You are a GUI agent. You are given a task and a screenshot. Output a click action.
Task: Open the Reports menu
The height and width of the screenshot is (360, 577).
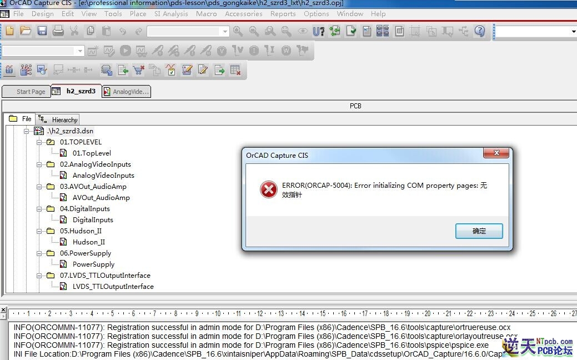[283, 14]
